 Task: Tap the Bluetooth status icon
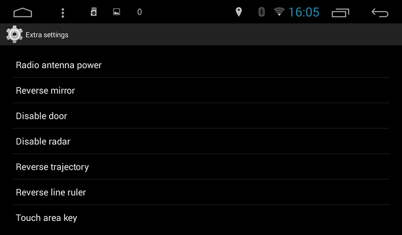(261, 12)
